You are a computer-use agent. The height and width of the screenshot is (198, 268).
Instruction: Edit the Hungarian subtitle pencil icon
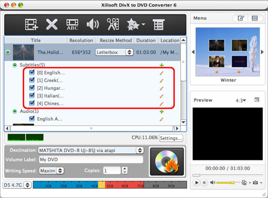[x=161, y=89]
